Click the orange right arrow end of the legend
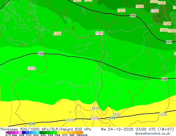The height and width of the screenshot is (136, 176). pyautogui.click(x=83, y=132)
